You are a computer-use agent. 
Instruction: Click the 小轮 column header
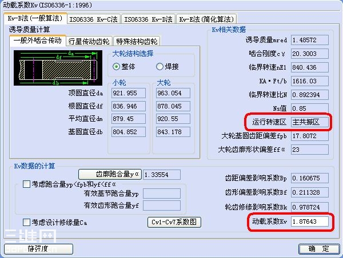point(119,83)
